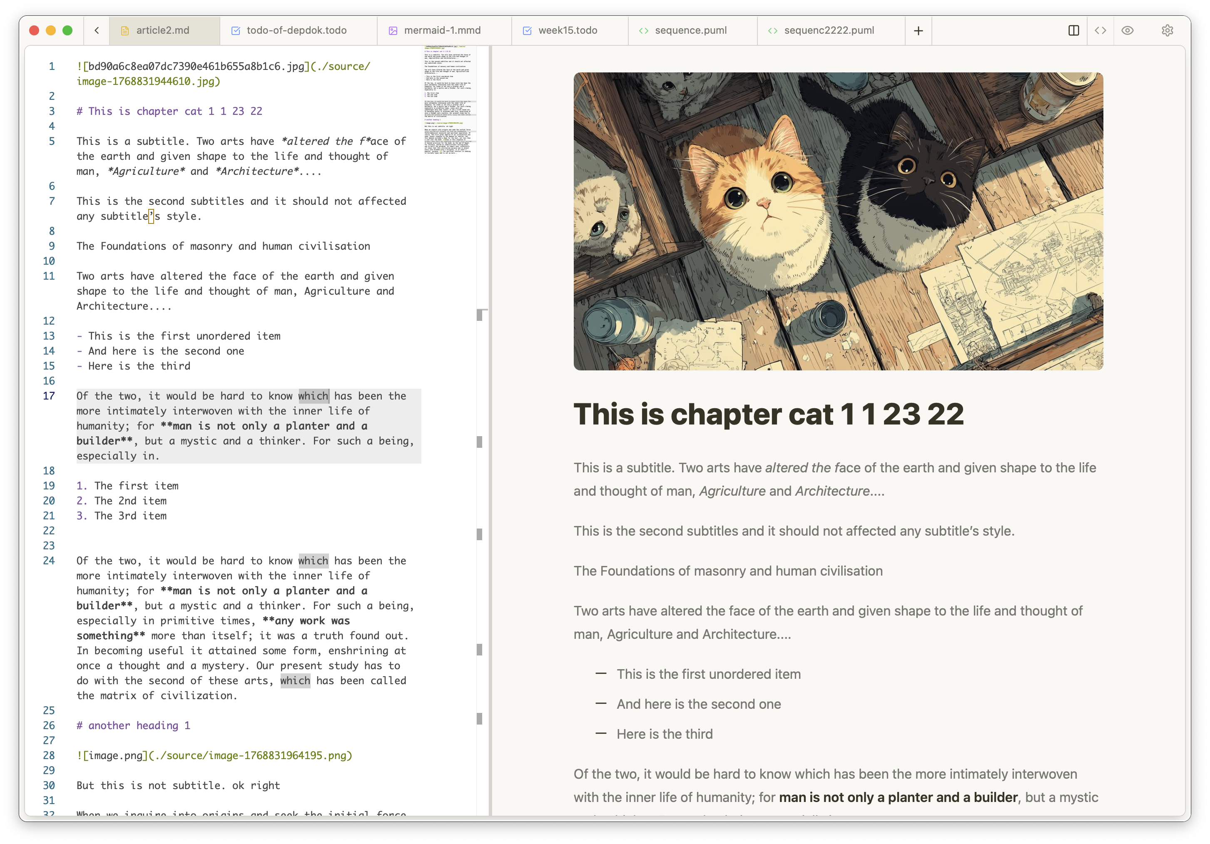Click the code icon on sequence.puml tab

click(644, 30)
